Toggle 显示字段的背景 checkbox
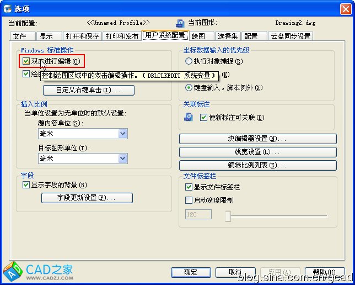 pyautogui.click(x=26, y=185)
